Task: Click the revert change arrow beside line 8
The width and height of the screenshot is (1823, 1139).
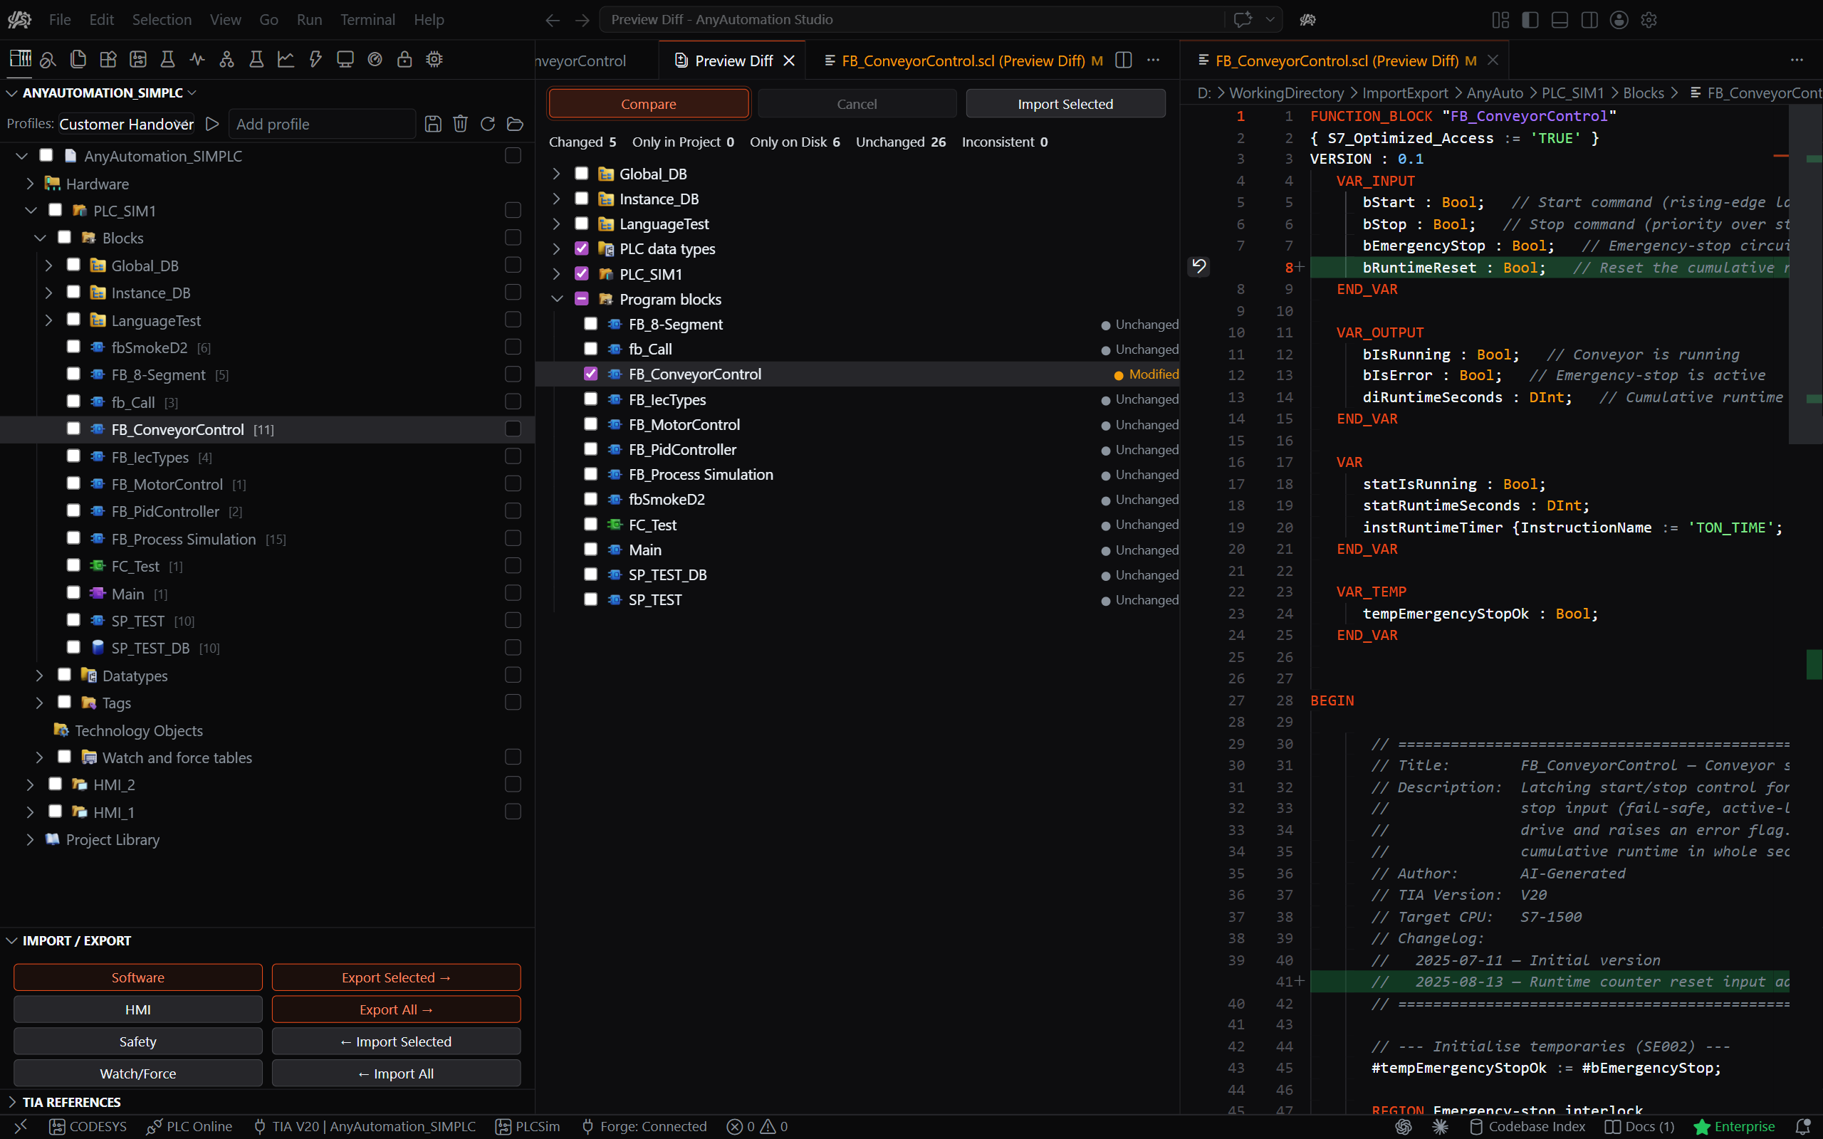Action: coord(1198,266)
